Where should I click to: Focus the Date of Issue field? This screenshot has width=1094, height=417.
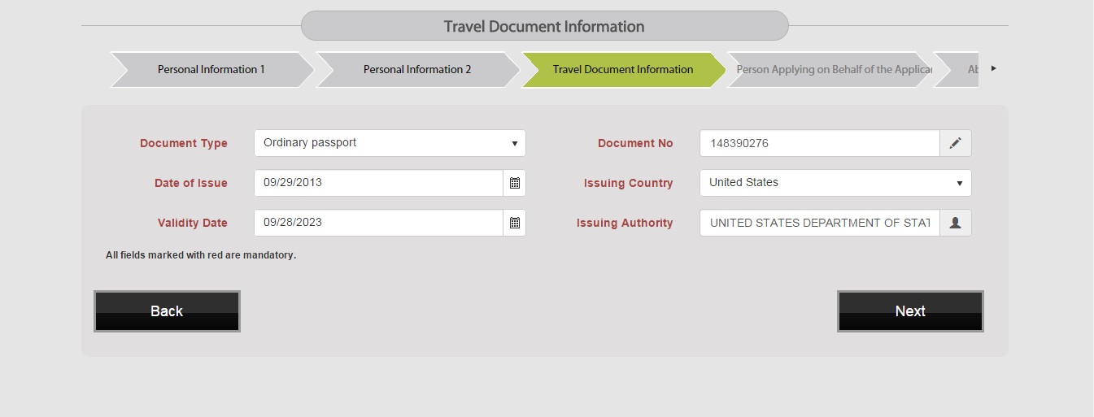(378, 183)
